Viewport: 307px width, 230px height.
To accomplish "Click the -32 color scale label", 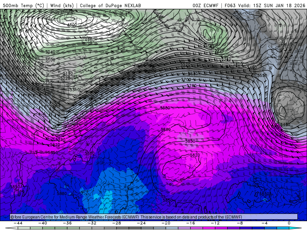I will (92, 223).
